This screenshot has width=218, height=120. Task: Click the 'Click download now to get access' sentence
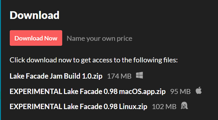click(x=94, y=60)
